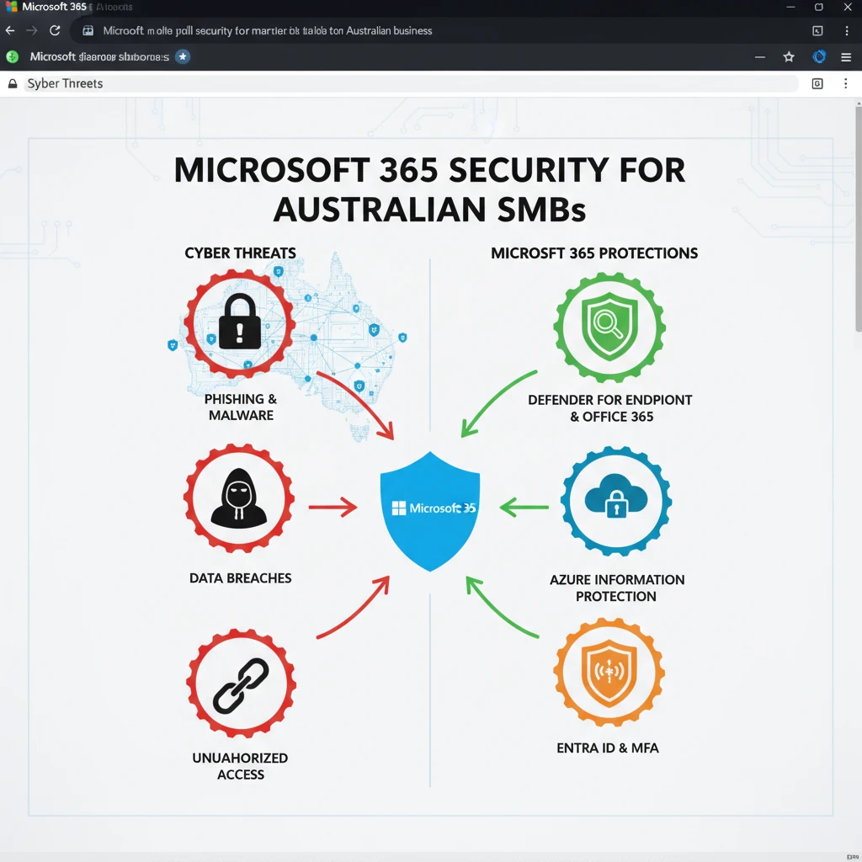Click the green shield Defender for Endpoint icon
The width and height of the screenshot is (862, 862).
pyautogui.click(x=609, y=327)
